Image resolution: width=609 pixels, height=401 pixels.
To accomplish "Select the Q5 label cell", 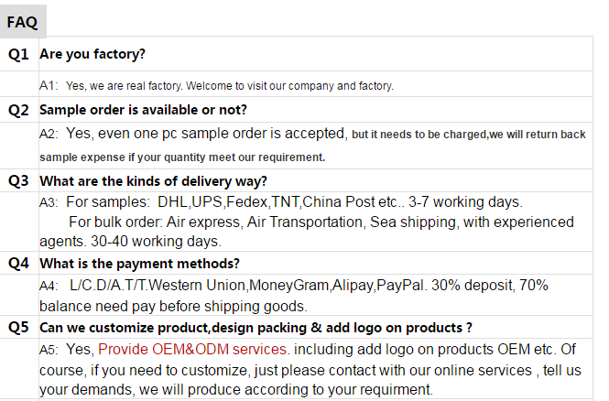I will coord(18,327).
